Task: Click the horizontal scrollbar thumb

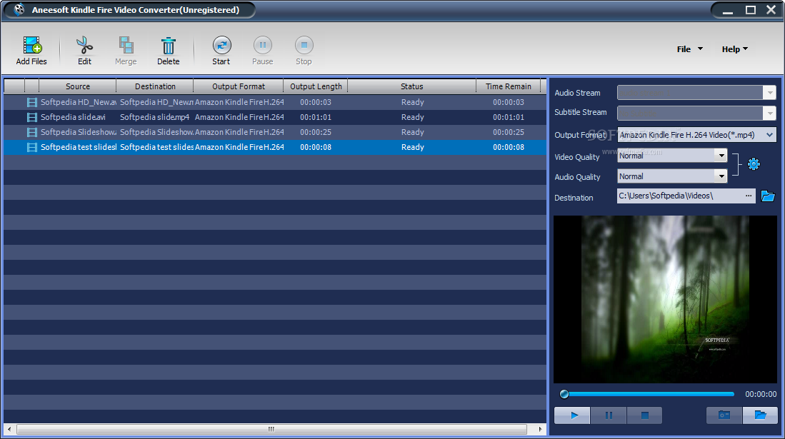Action: click(271, 429)
